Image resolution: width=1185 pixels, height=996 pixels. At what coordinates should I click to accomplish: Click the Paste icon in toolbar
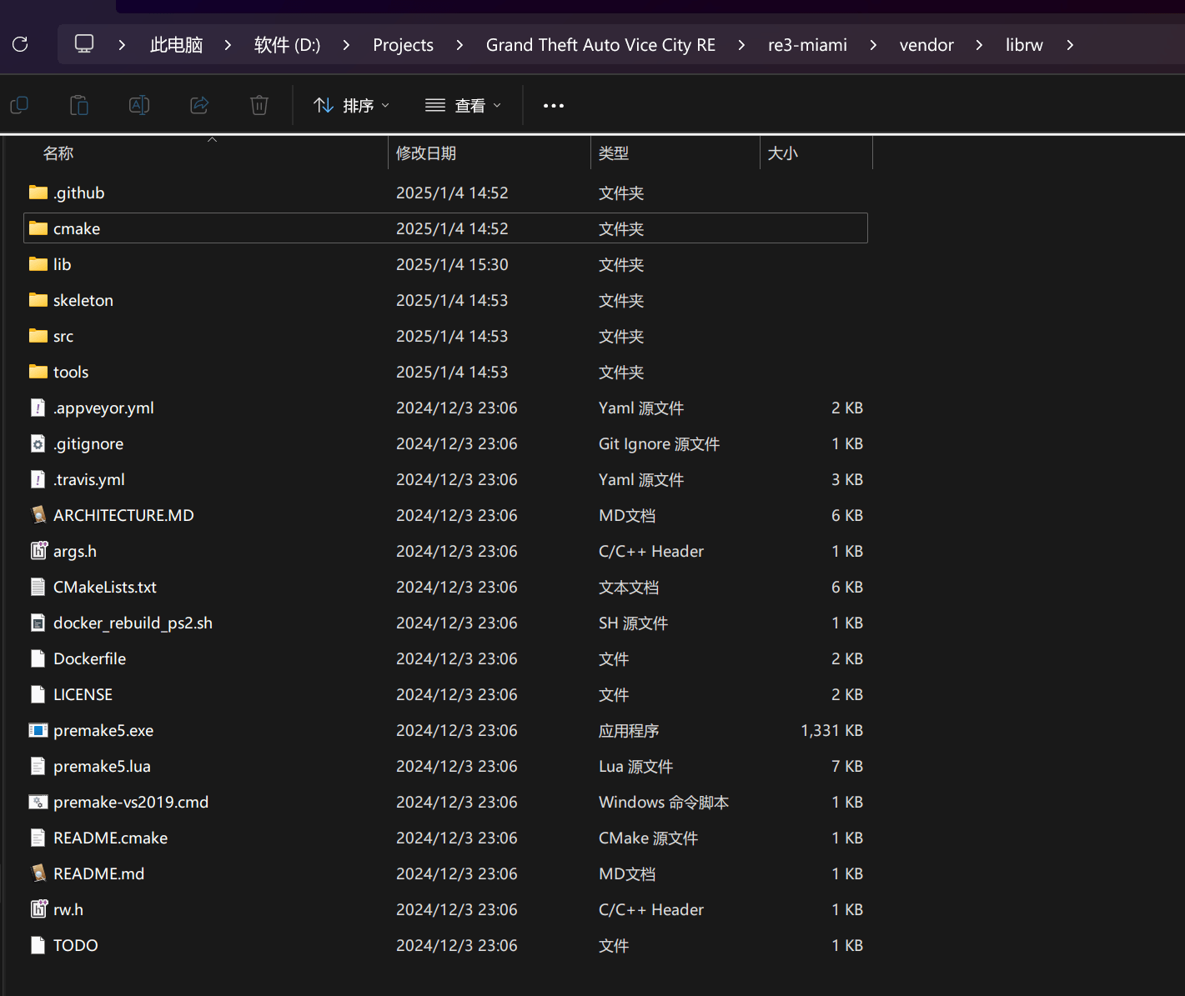79,105
